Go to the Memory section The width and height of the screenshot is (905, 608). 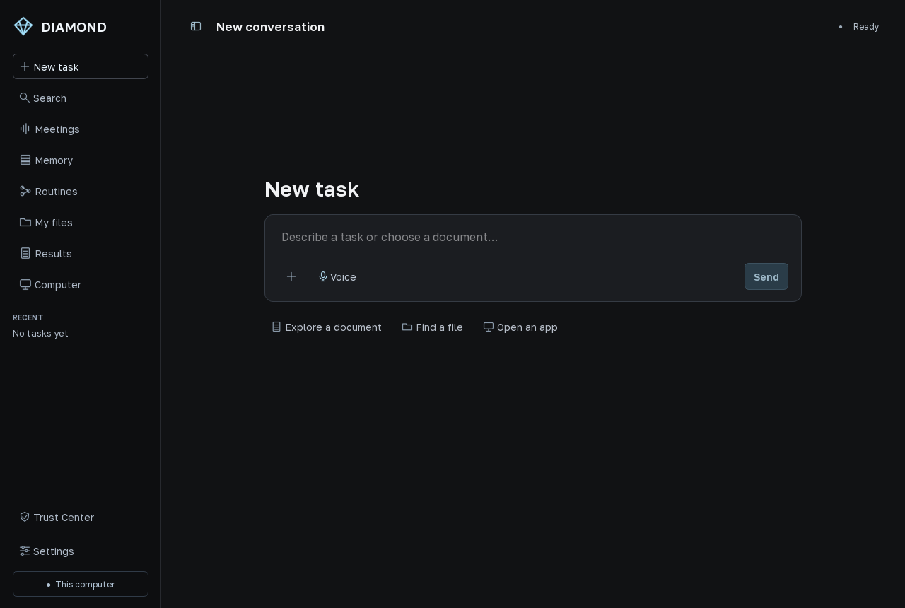(x=81, y=160)
